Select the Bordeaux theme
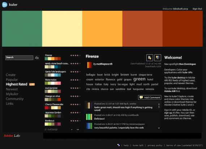The height and width of the screenshot is (149, 206). click(50, 121)
